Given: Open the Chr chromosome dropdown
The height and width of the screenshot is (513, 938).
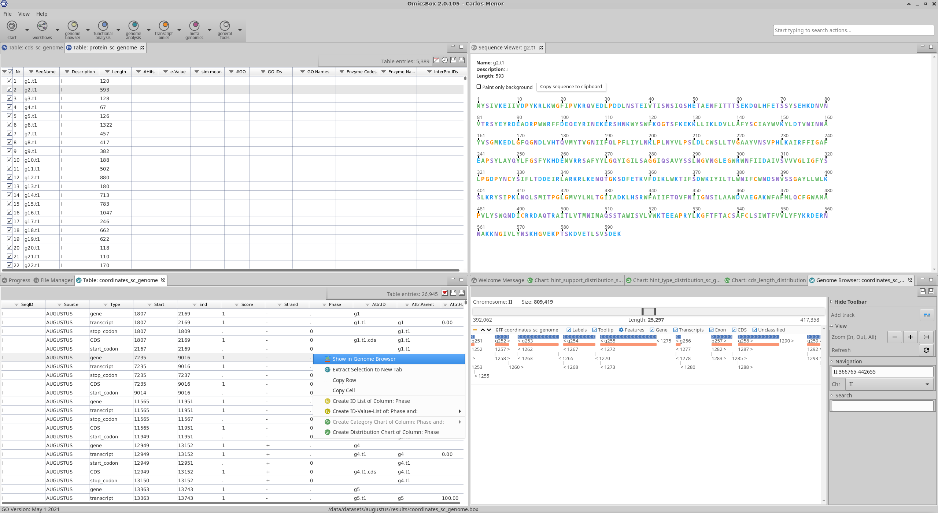Looking at the screenshot, I should tap(890, 384).
